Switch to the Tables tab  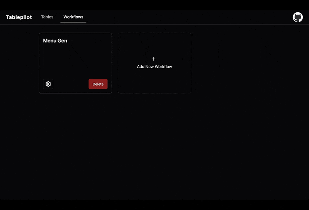[47, 17]
